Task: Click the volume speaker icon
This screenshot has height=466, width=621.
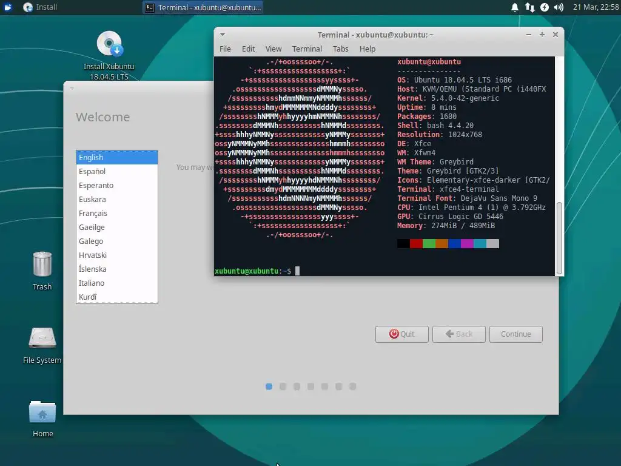Action: tap(559, 7)
